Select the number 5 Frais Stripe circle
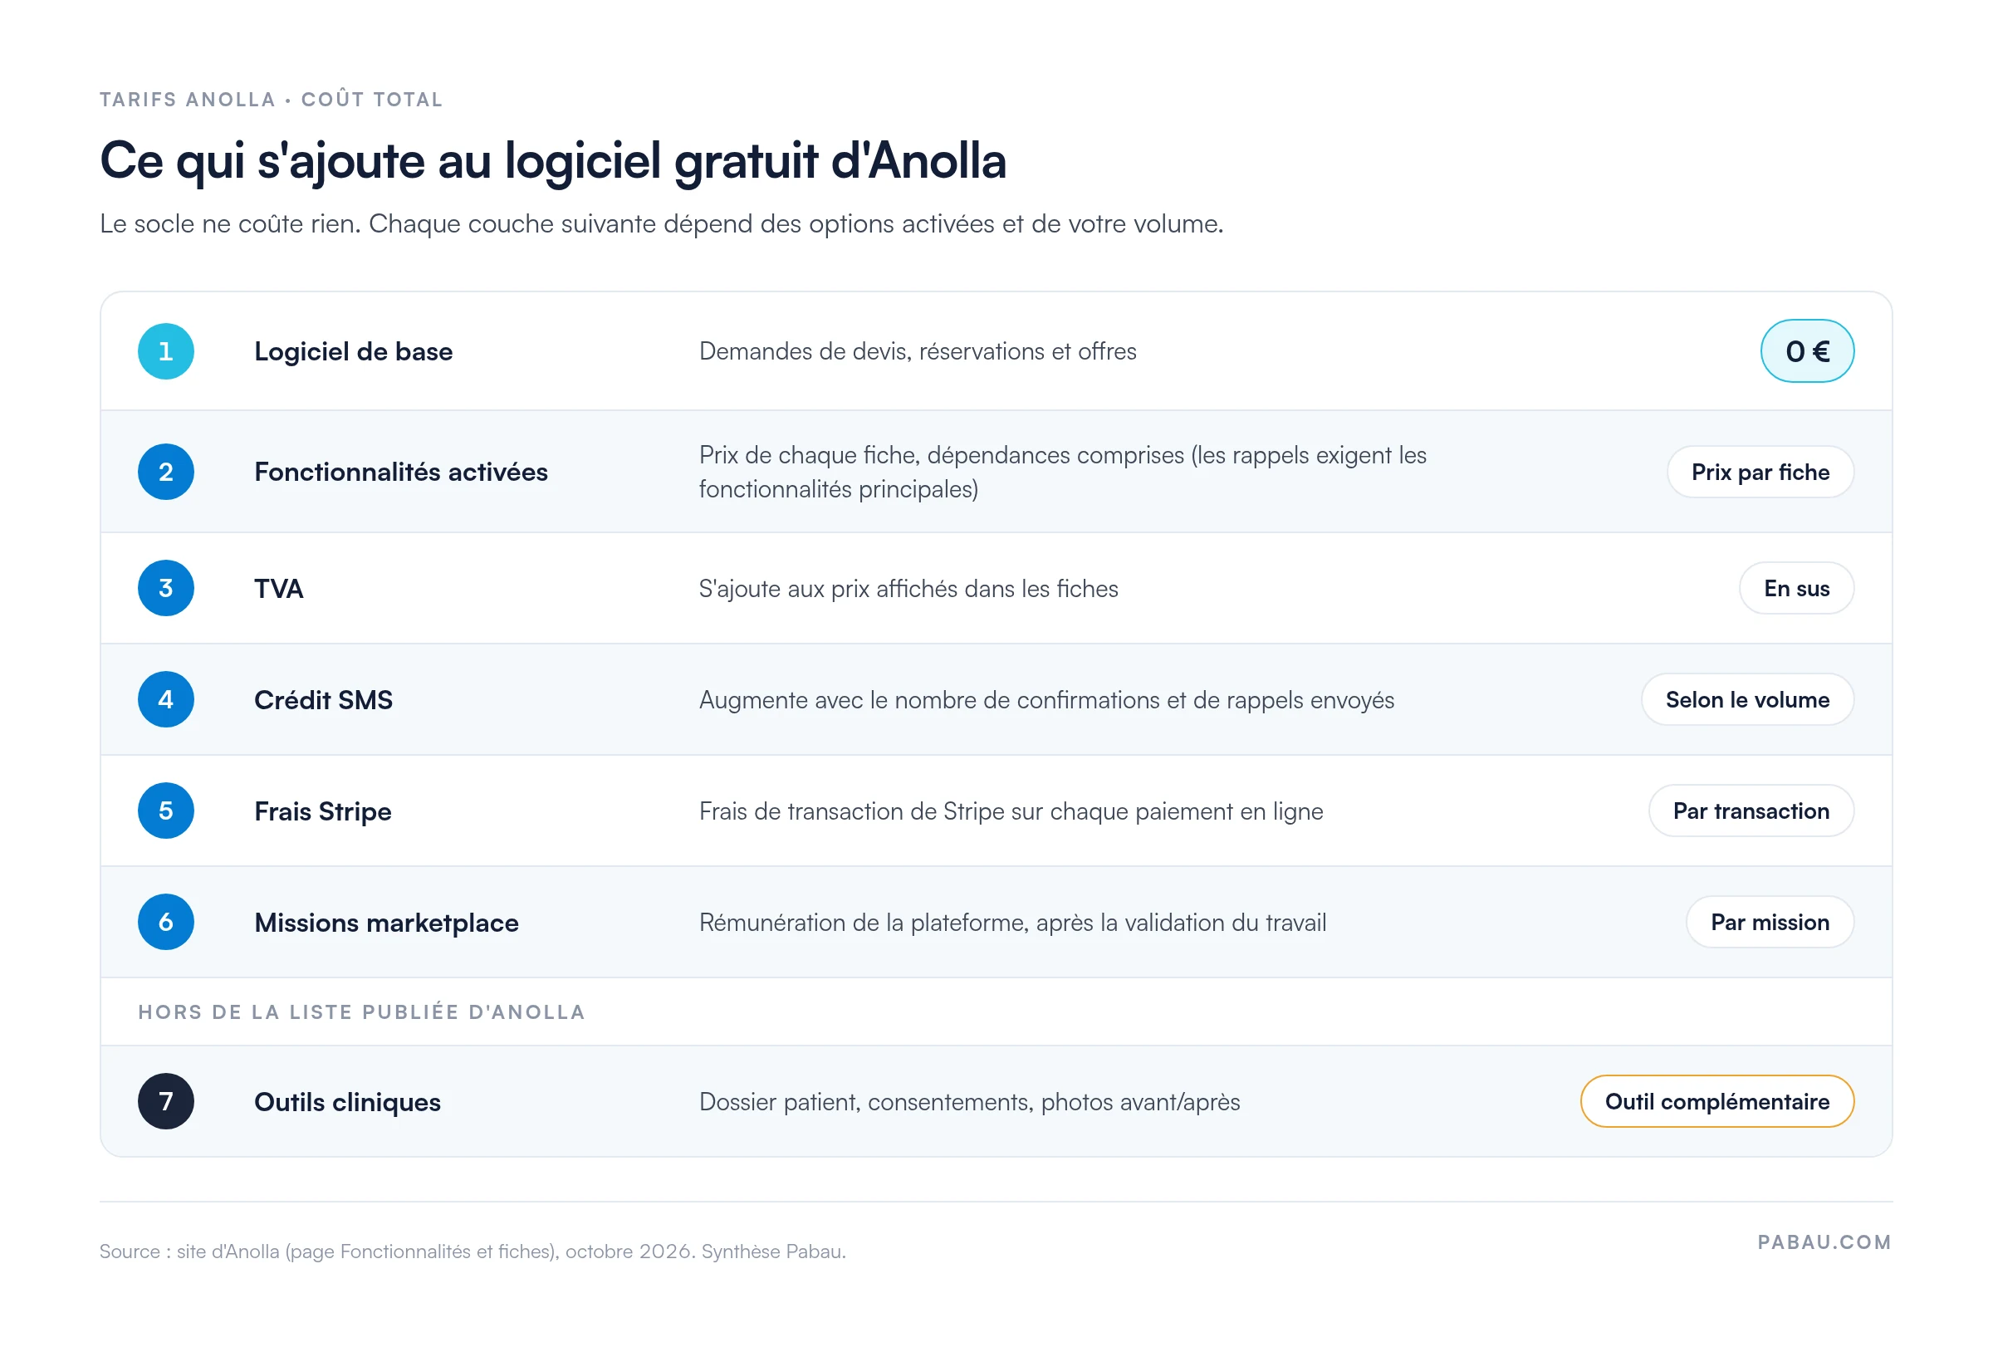 pos(165,811)
